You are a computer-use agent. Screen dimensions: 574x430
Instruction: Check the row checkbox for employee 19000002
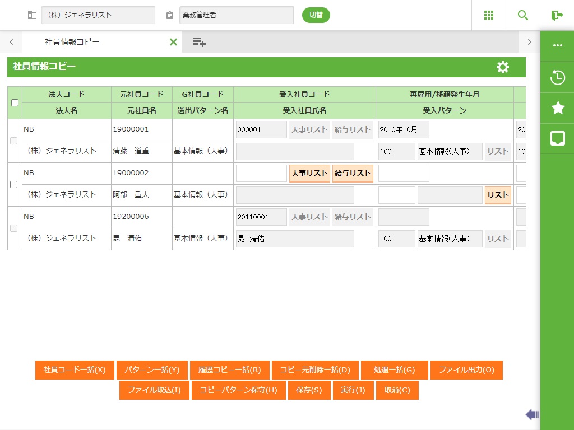click(15, 184)
